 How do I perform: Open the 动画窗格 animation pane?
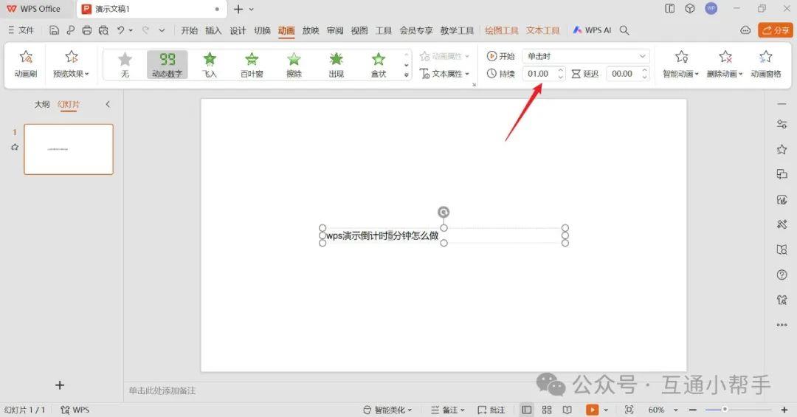pyautogui.click(x=766, y=64)
